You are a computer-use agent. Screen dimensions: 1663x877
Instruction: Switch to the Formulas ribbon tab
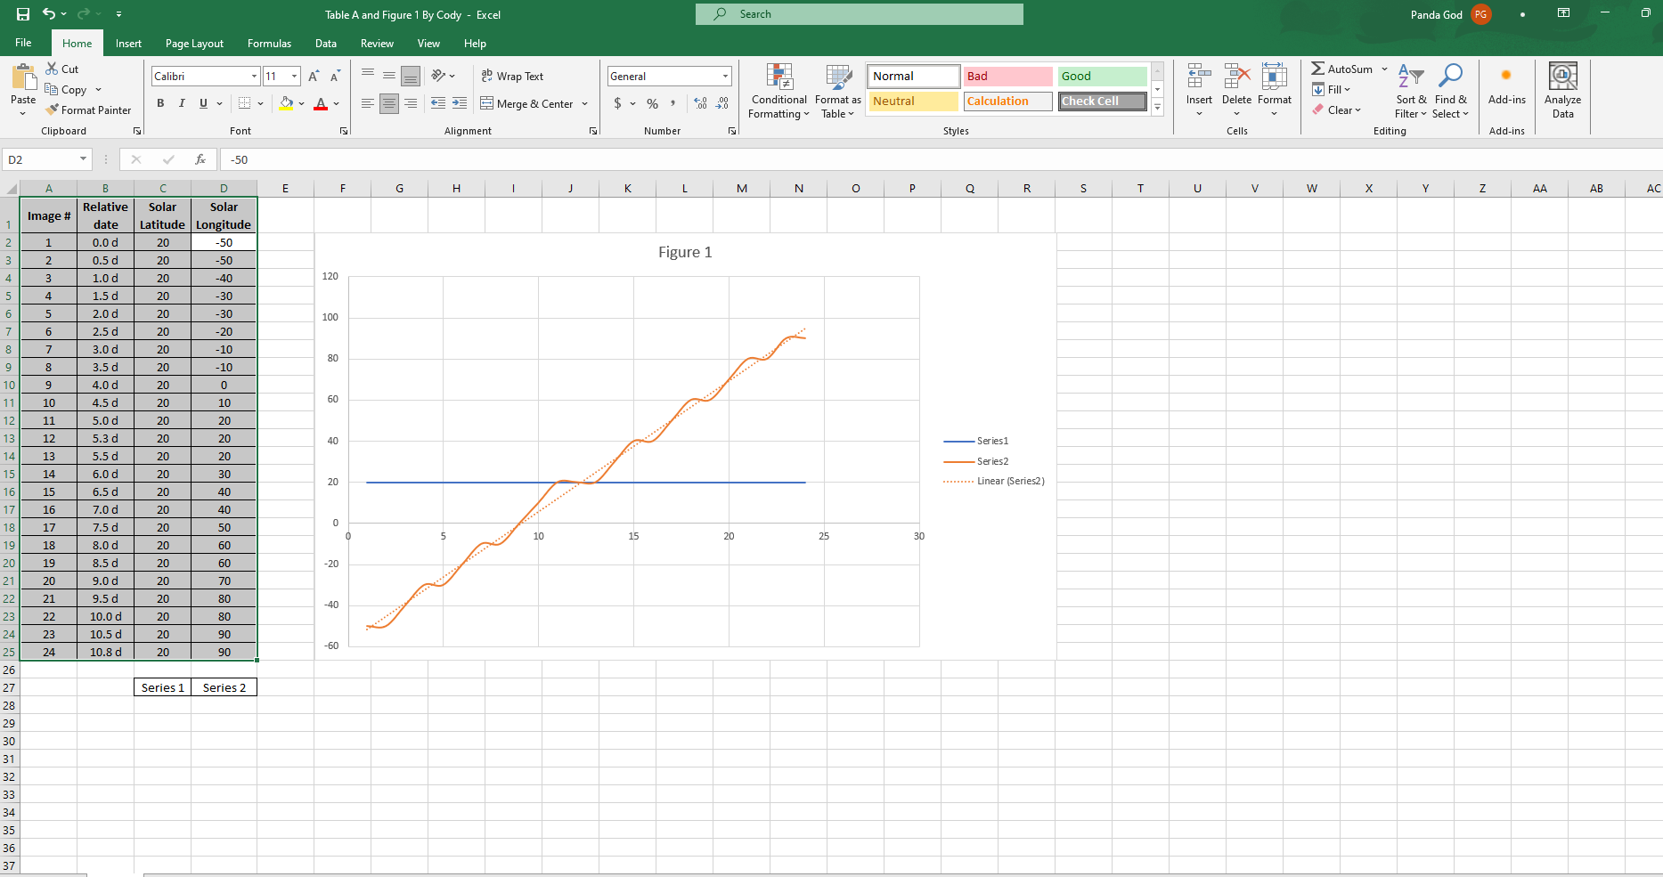[269, 43]
